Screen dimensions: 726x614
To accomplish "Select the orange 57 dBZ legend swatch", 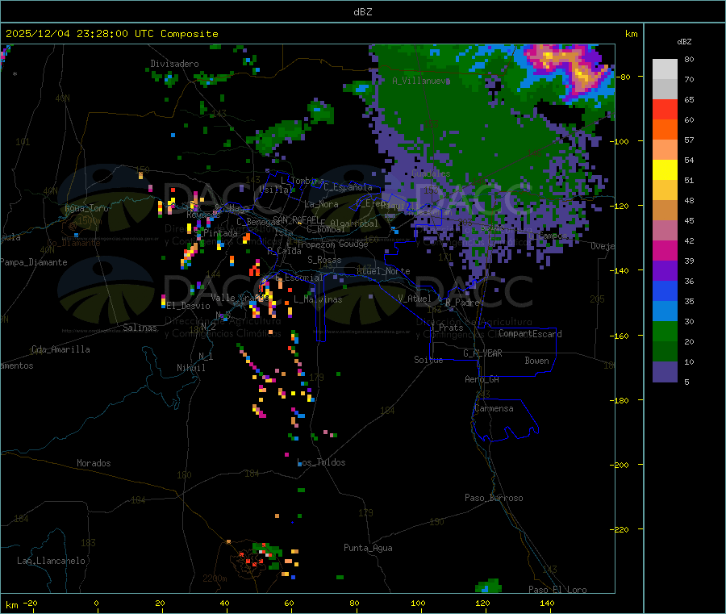I will click(665, 130).
